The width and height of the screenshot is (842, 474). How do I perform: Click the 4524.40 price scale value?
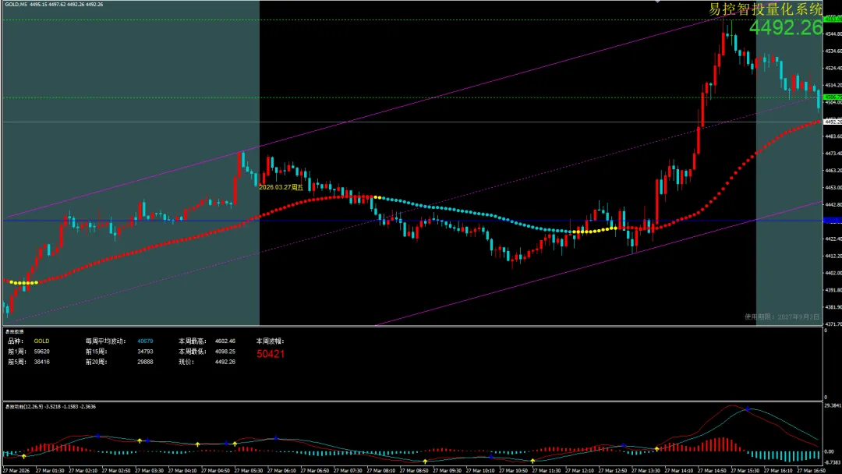point(833,68)
